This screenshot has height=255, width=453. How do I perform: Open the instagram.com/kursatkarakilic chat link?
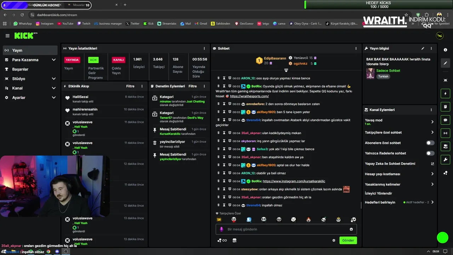(294, 181)
